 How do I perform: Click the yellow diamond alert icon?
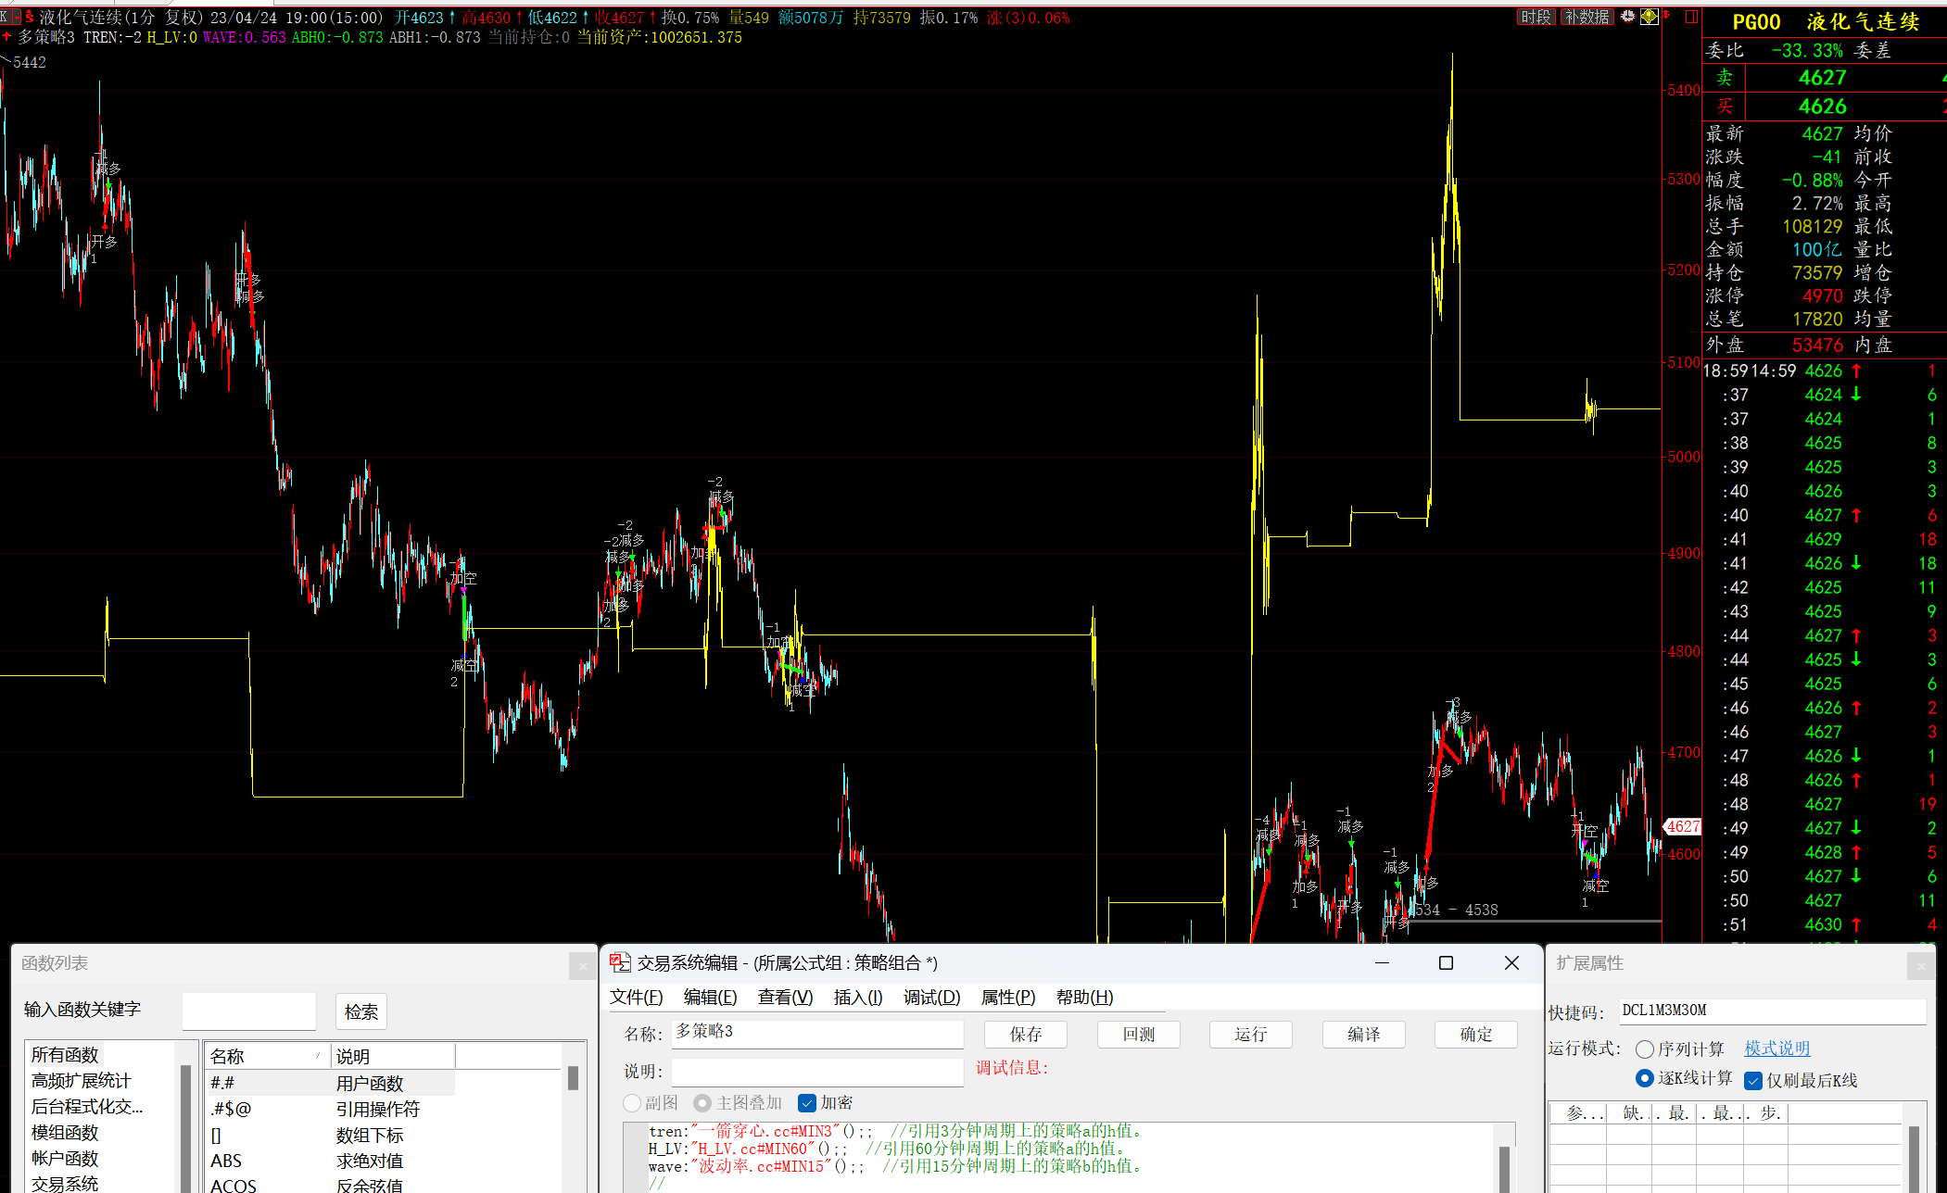1649,17
